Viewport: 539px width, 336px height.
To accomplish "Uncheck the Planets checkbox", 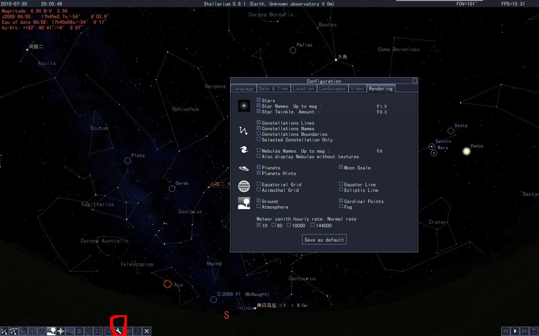I will coord(259,167).
